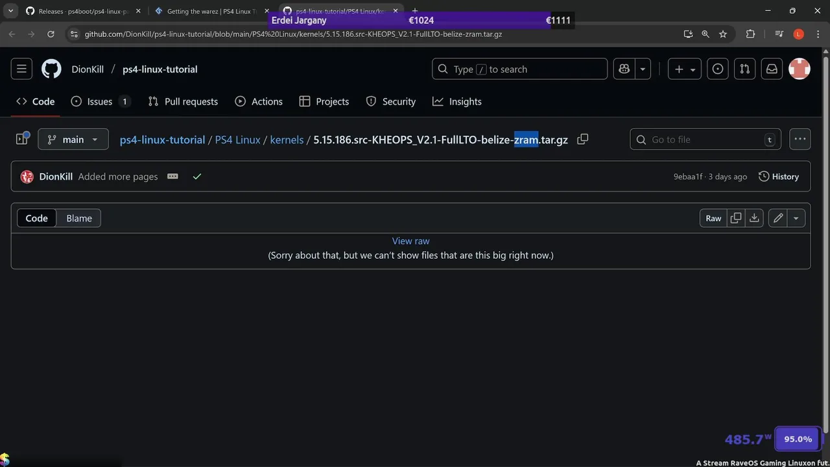Open the main branch selector dropdown
The image size is (830, 467).
pyautogui.click(x=73, y=139)
